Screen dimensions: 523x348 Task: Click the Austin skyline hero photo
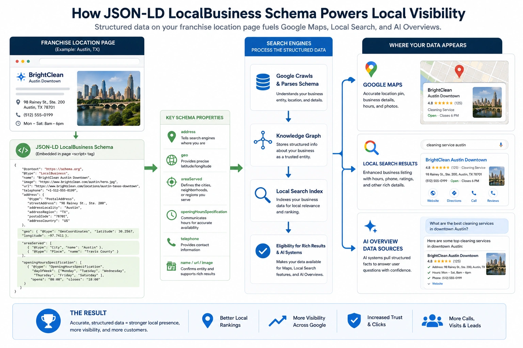coord(109,98)
